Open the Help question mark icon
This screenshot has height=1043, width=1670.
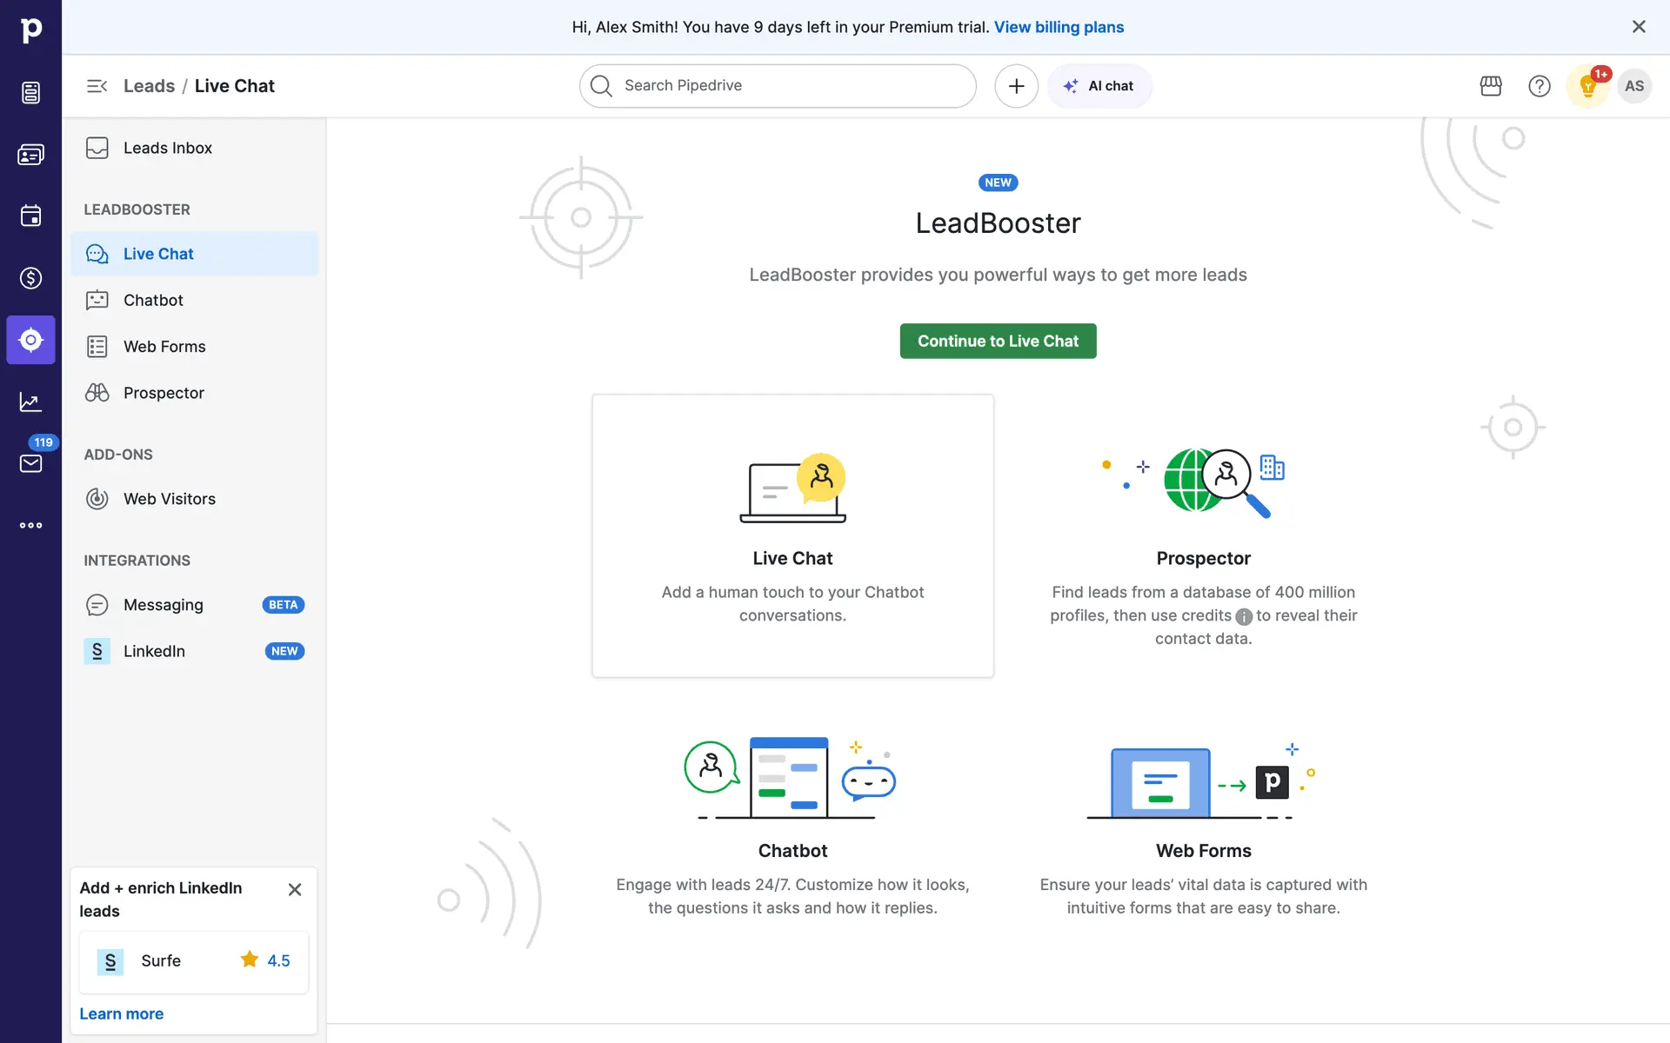(x=1540, y=86)
